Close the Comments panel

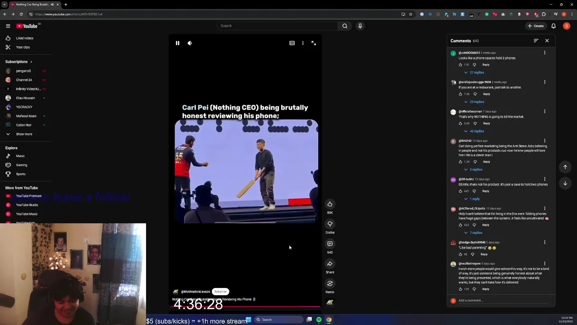pos(547,41)
